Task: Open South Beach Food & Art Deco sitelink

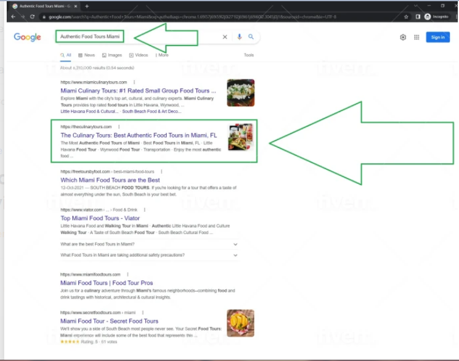Action: (151, 111)
